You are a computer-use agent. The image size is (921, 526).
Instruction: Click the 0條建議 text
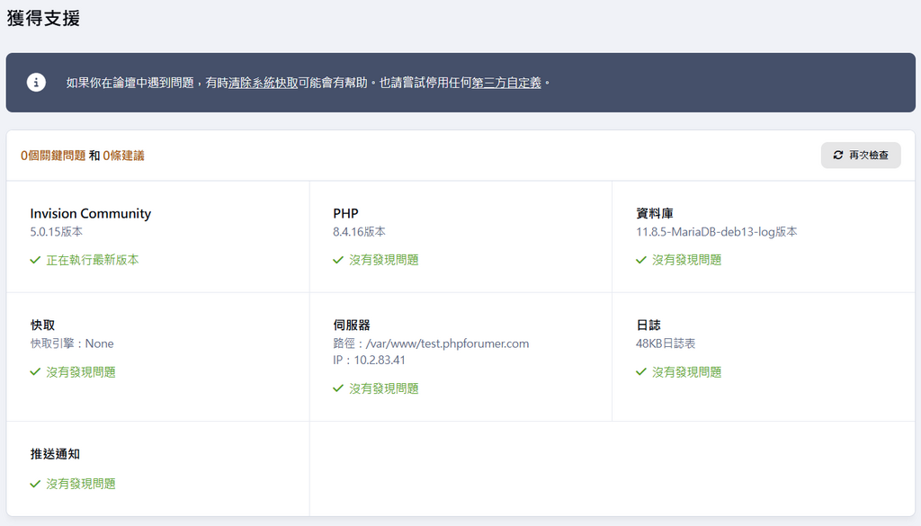tap(123, 156)
